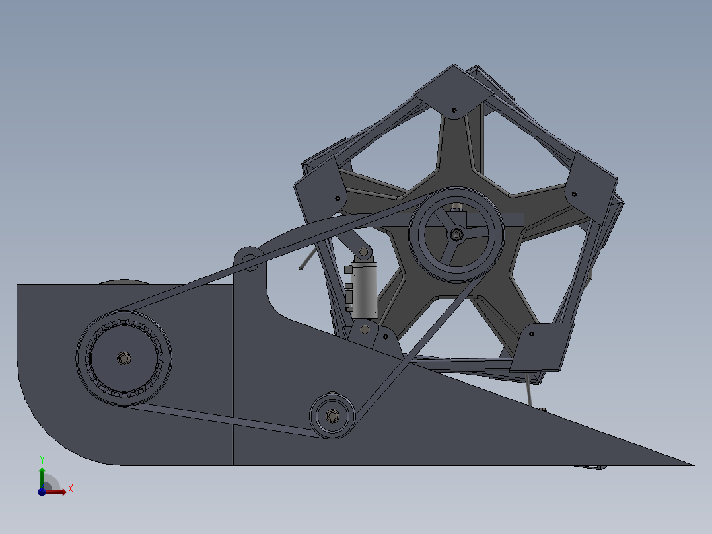Click the green Y axis of the triad
The image size is (712, 534).
[x=42, y=478]
